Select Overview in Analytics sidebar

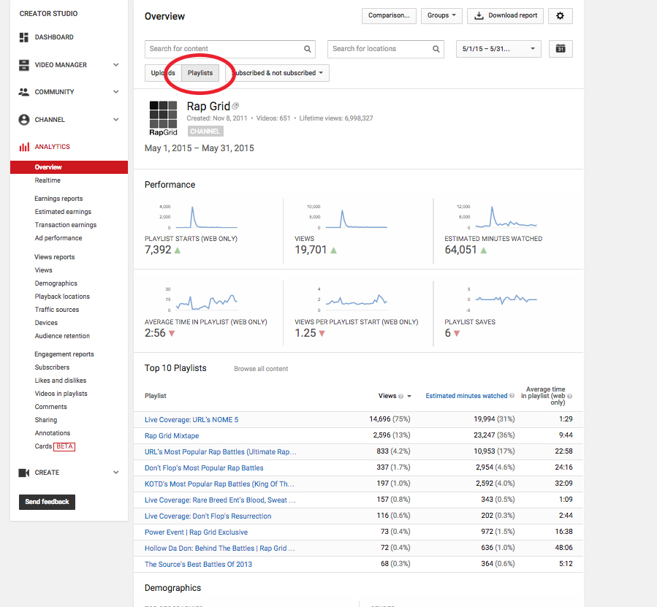pyautogui.click(x=69, y=167)
